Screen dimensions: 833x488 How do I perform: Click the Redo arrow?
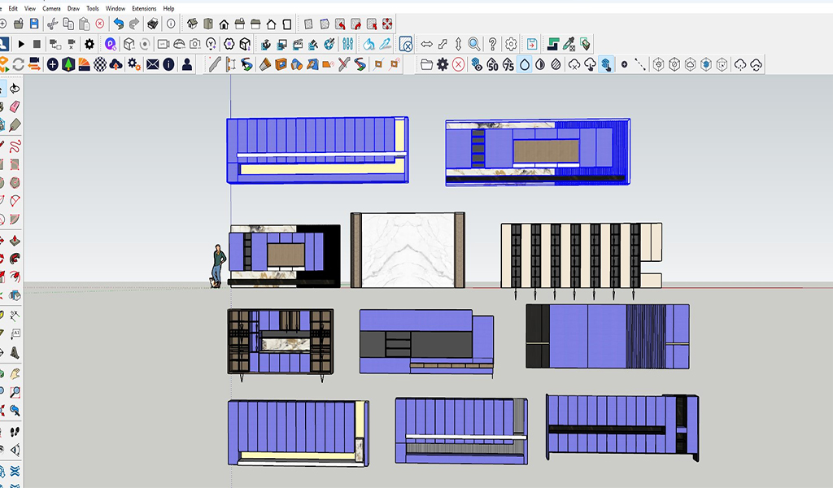[x=134, y=24]
